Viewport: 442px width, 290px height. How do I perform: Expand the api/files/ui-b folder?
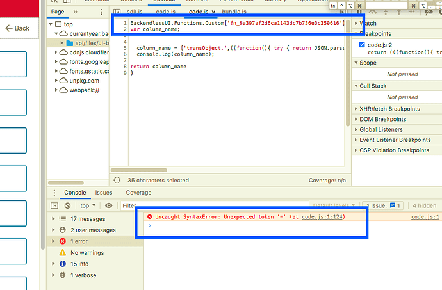[61, 43]
